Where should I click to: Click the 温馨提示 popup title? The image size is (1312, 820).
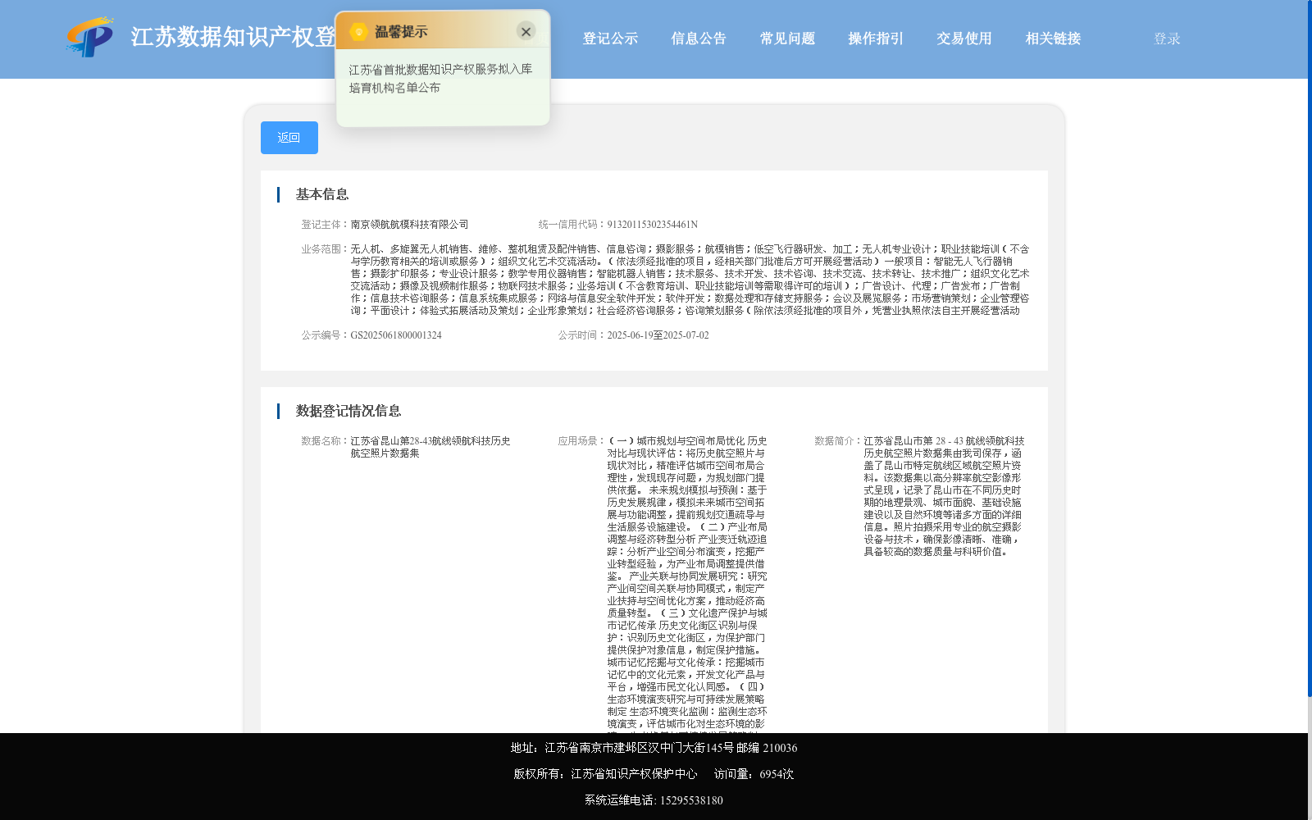click(x=401, y=32)
